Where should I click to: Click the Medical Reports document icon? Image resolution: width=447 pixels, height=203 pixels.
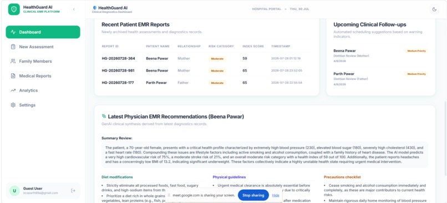click(13, 76)
